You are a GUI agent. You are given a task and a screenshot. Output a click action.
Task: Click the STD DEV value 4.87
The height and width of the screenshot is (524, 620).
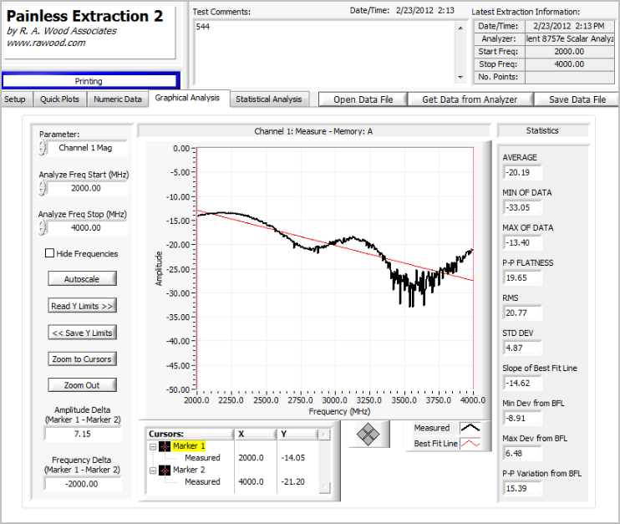(522, 348)
